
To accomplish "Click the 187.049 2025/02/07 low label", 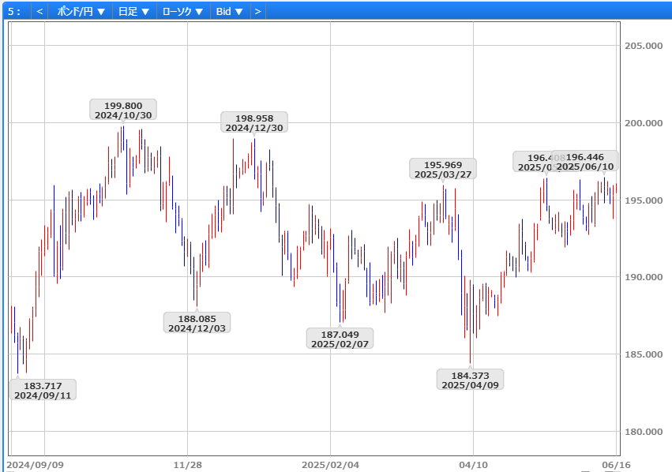I will pyautogui.click(x=340, y=339).
